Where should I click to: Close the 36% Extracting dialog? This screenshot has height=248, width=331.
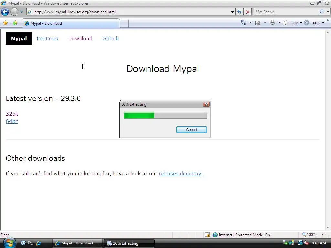click(206, 104)
